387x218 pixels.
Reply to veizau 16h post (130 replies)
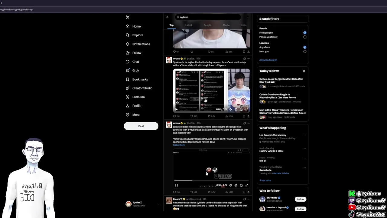[176, 192]
